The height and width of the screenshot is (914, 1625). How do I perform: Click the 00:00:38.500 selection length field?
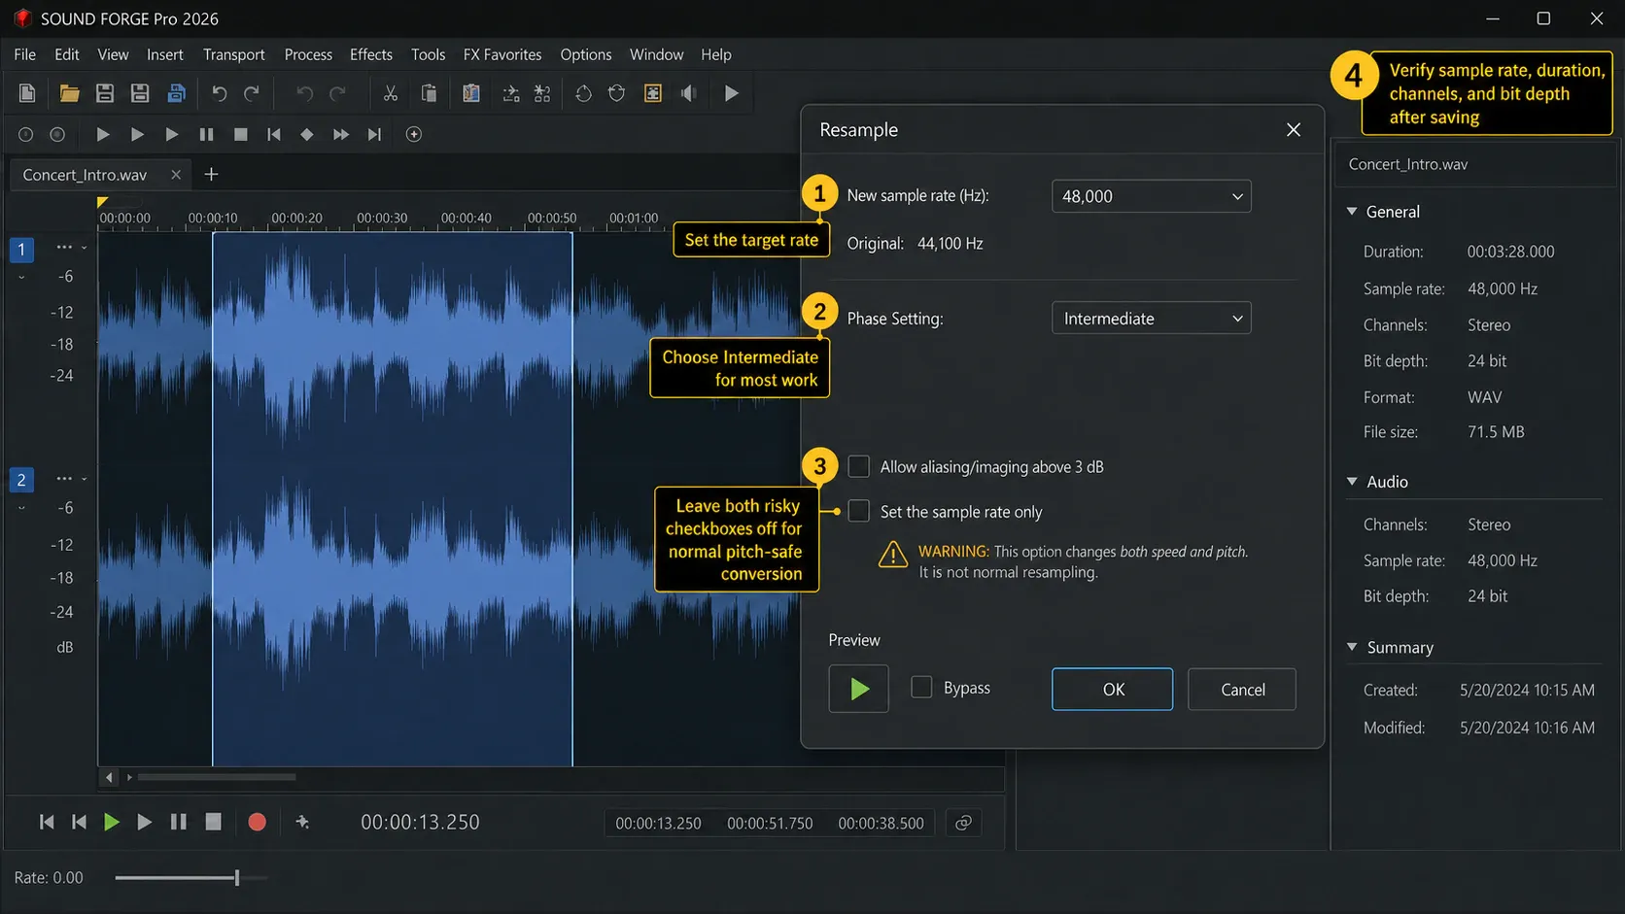(x=881, y=823)
